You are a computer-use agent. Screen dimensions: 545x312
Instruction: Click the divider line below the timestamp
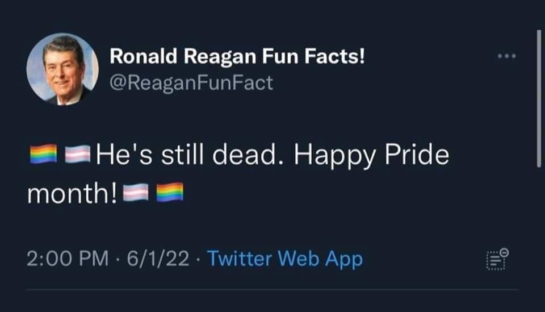click(272, 289)
